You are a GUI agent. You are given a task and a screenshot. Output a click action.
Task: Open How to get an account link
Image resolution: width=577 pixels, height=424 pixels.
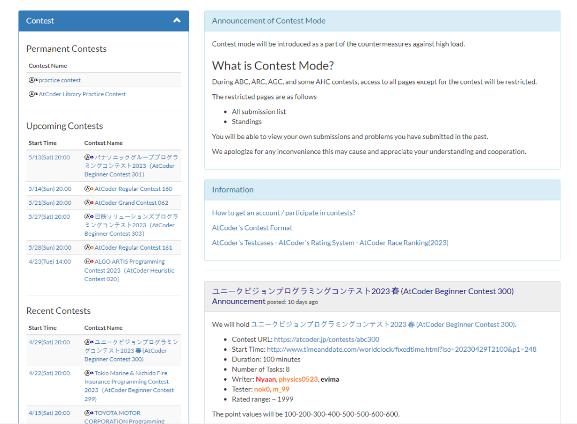click(x=284, y=213)
